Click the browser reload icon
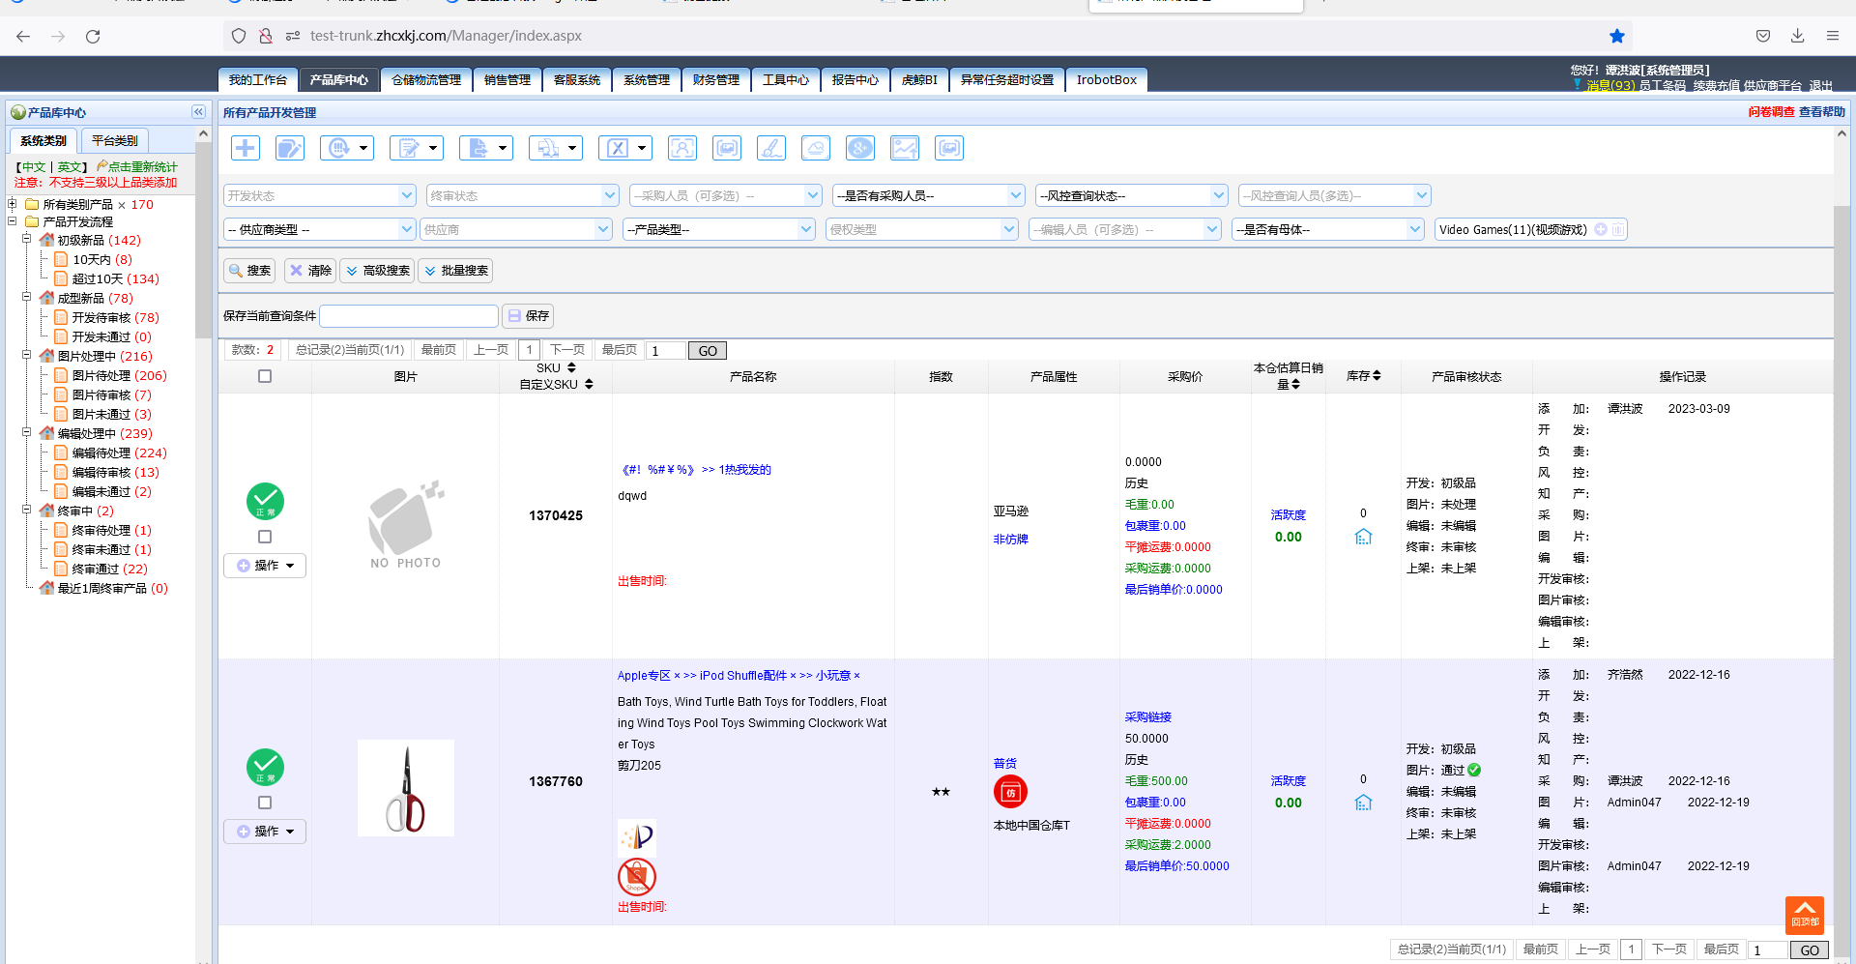Viewport: 1856px width, 964px height. coord(93,36)
